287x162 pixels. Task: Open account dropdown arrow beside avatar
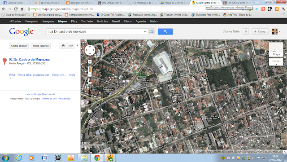point(279,32)
